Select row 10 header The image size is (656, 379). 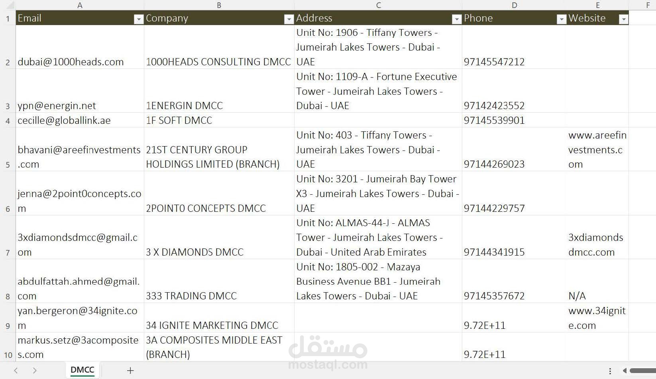coord(8,347)
